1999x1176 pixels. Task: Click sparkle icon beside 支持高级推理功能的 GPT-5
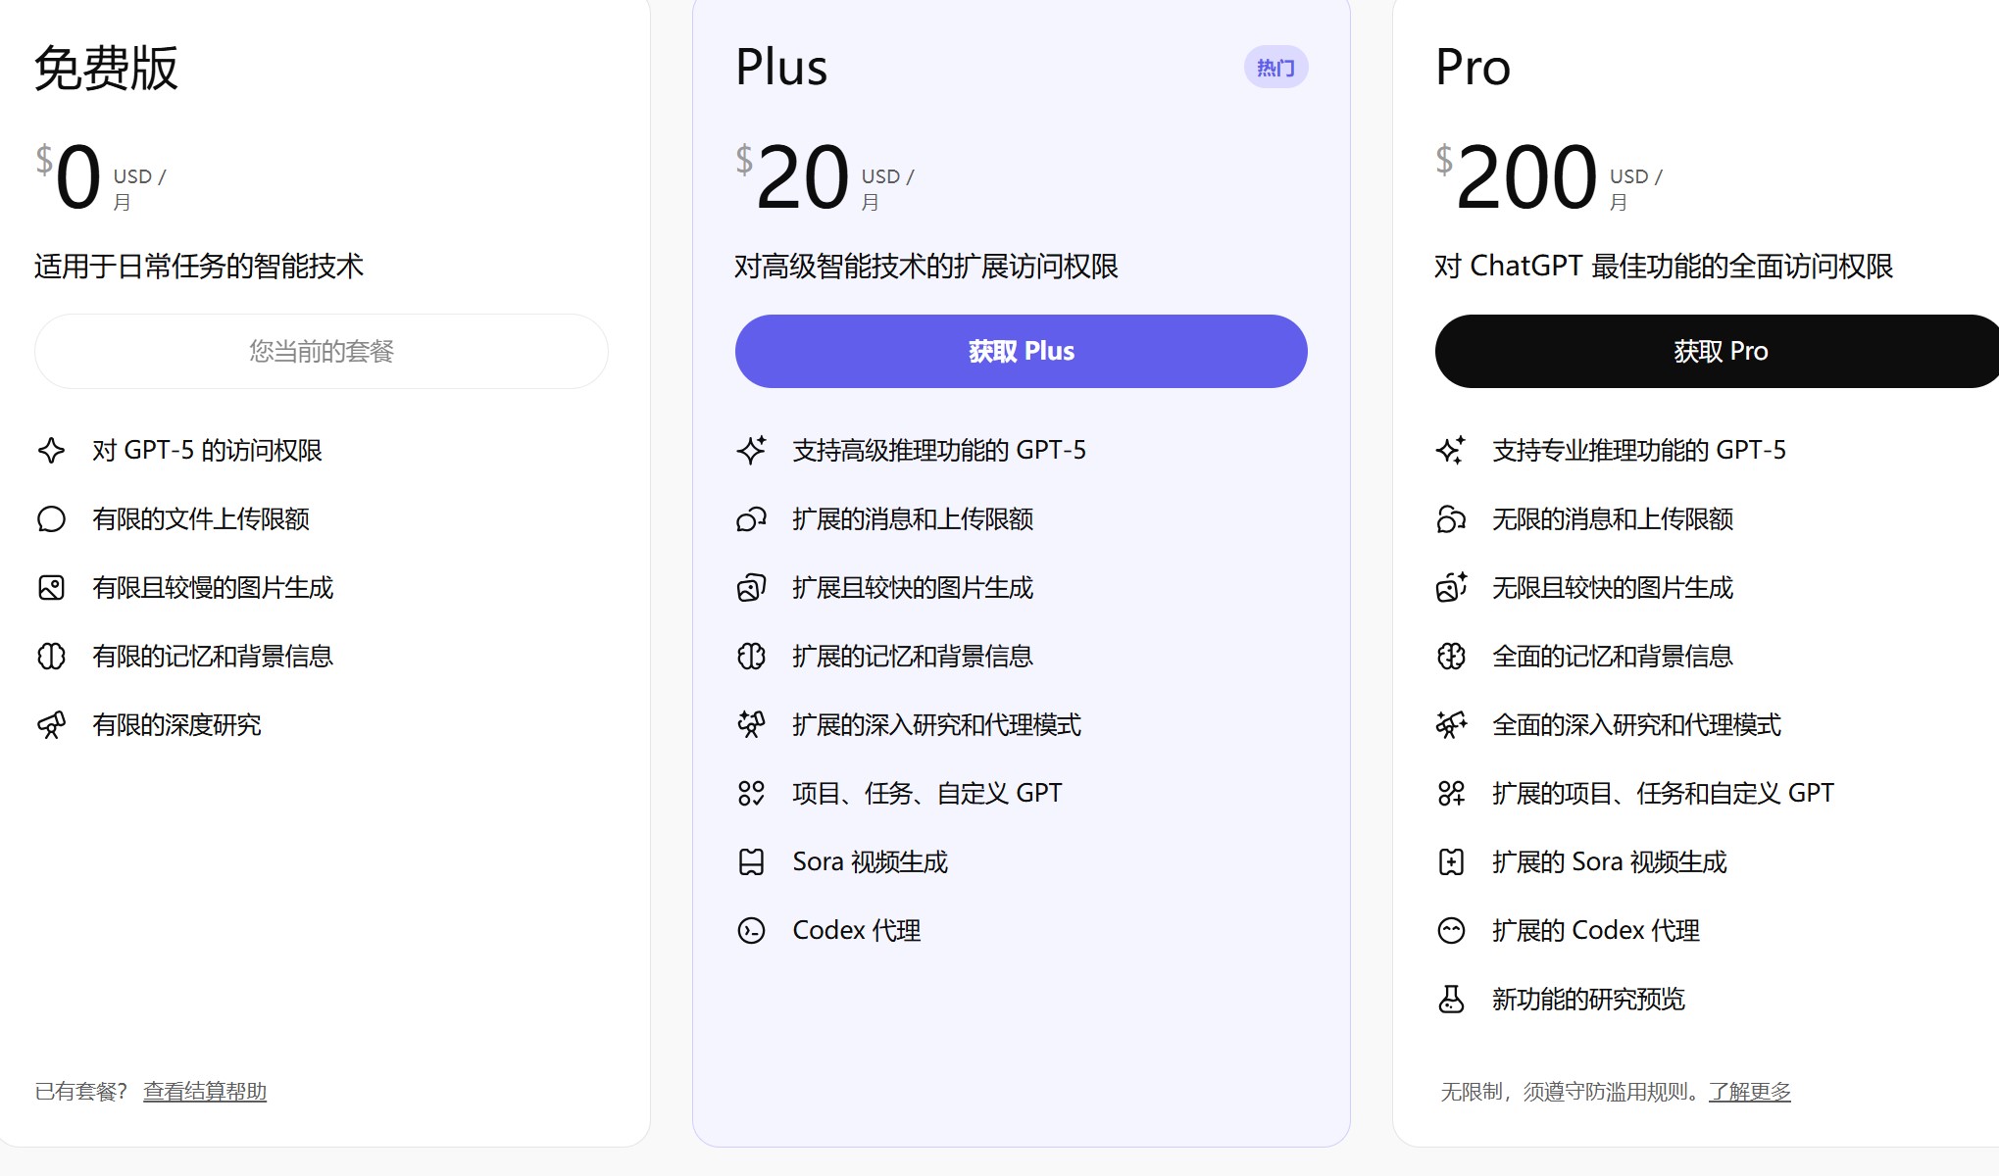[751, 450]
